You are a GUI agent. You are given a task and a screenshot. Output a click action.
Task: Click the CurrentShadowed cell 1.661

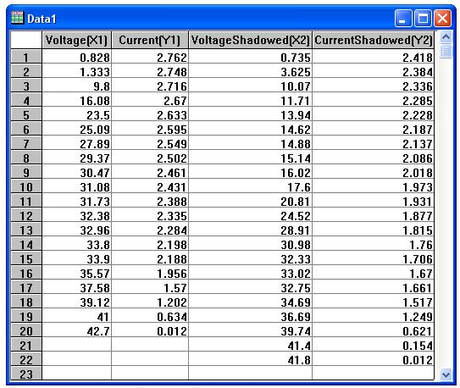coord(374,287)
